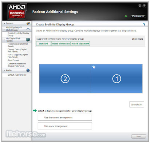The image size is (150, 143).
Task: Expand the Presets section
Action: pos(4,23)
